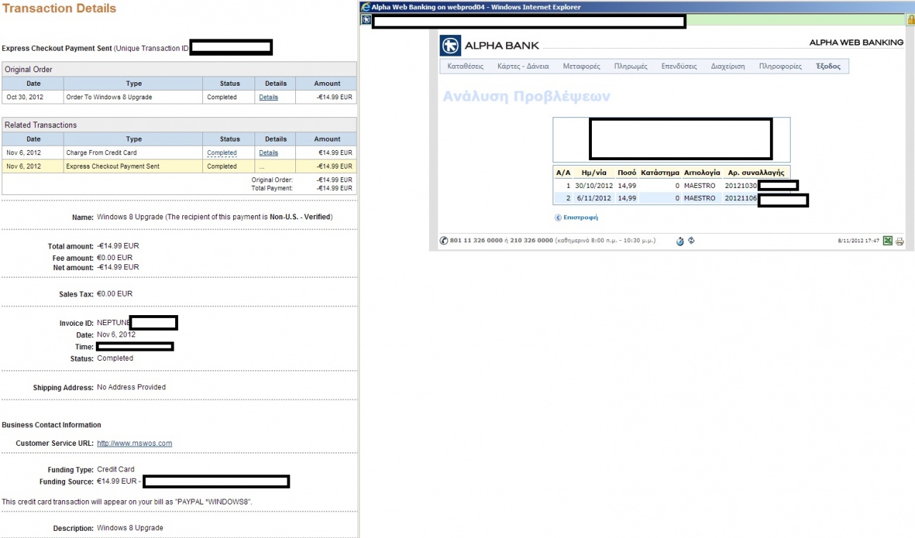
Task: Click the Sales Tax €0.00 EUR value
Action: coord(114,294)
